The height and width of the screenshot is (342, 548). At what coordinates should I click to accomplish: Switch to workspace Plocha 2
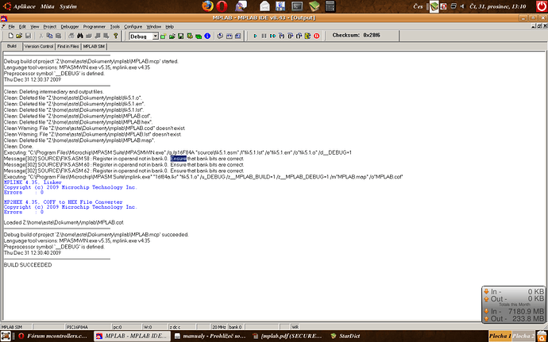point(523,336)
